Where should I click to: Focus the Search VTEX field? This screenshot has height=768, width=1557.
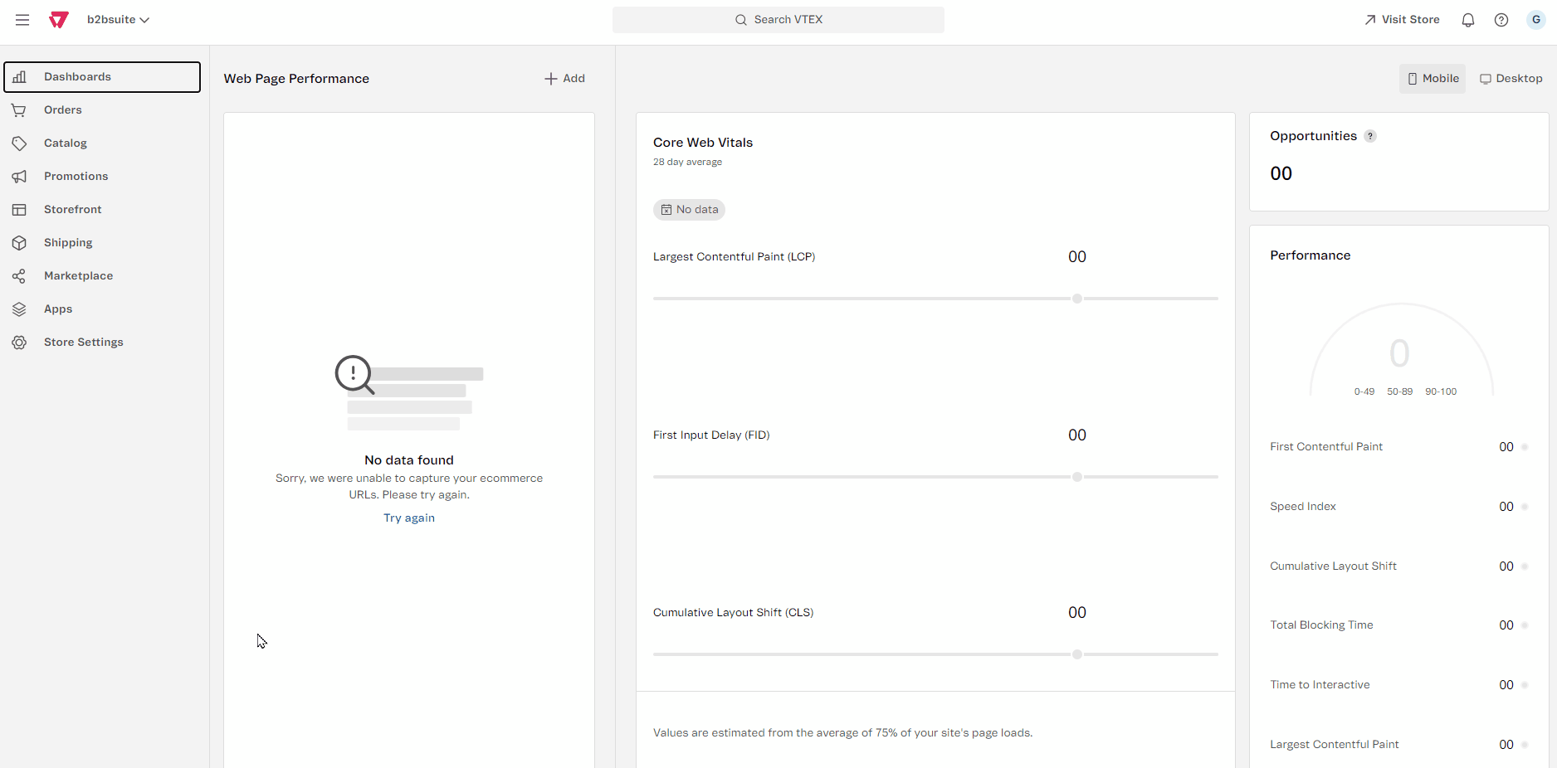coord(778,20)
